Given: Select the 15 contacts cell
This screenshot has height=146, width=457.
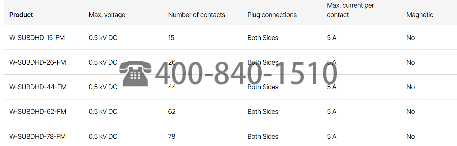Looking at the screenshot, I should click(171, 38).
